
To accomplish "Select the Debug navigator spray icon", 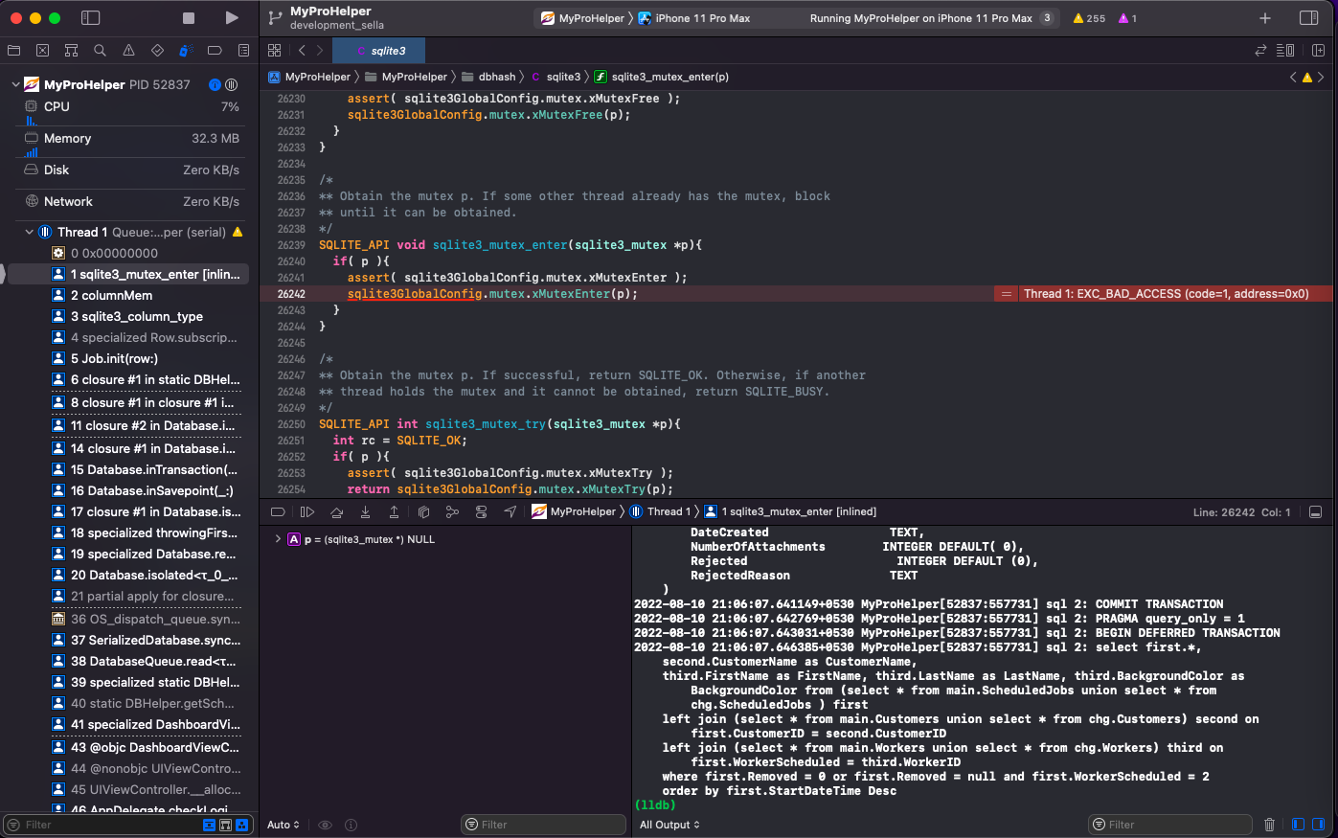I will pos(186,51).
